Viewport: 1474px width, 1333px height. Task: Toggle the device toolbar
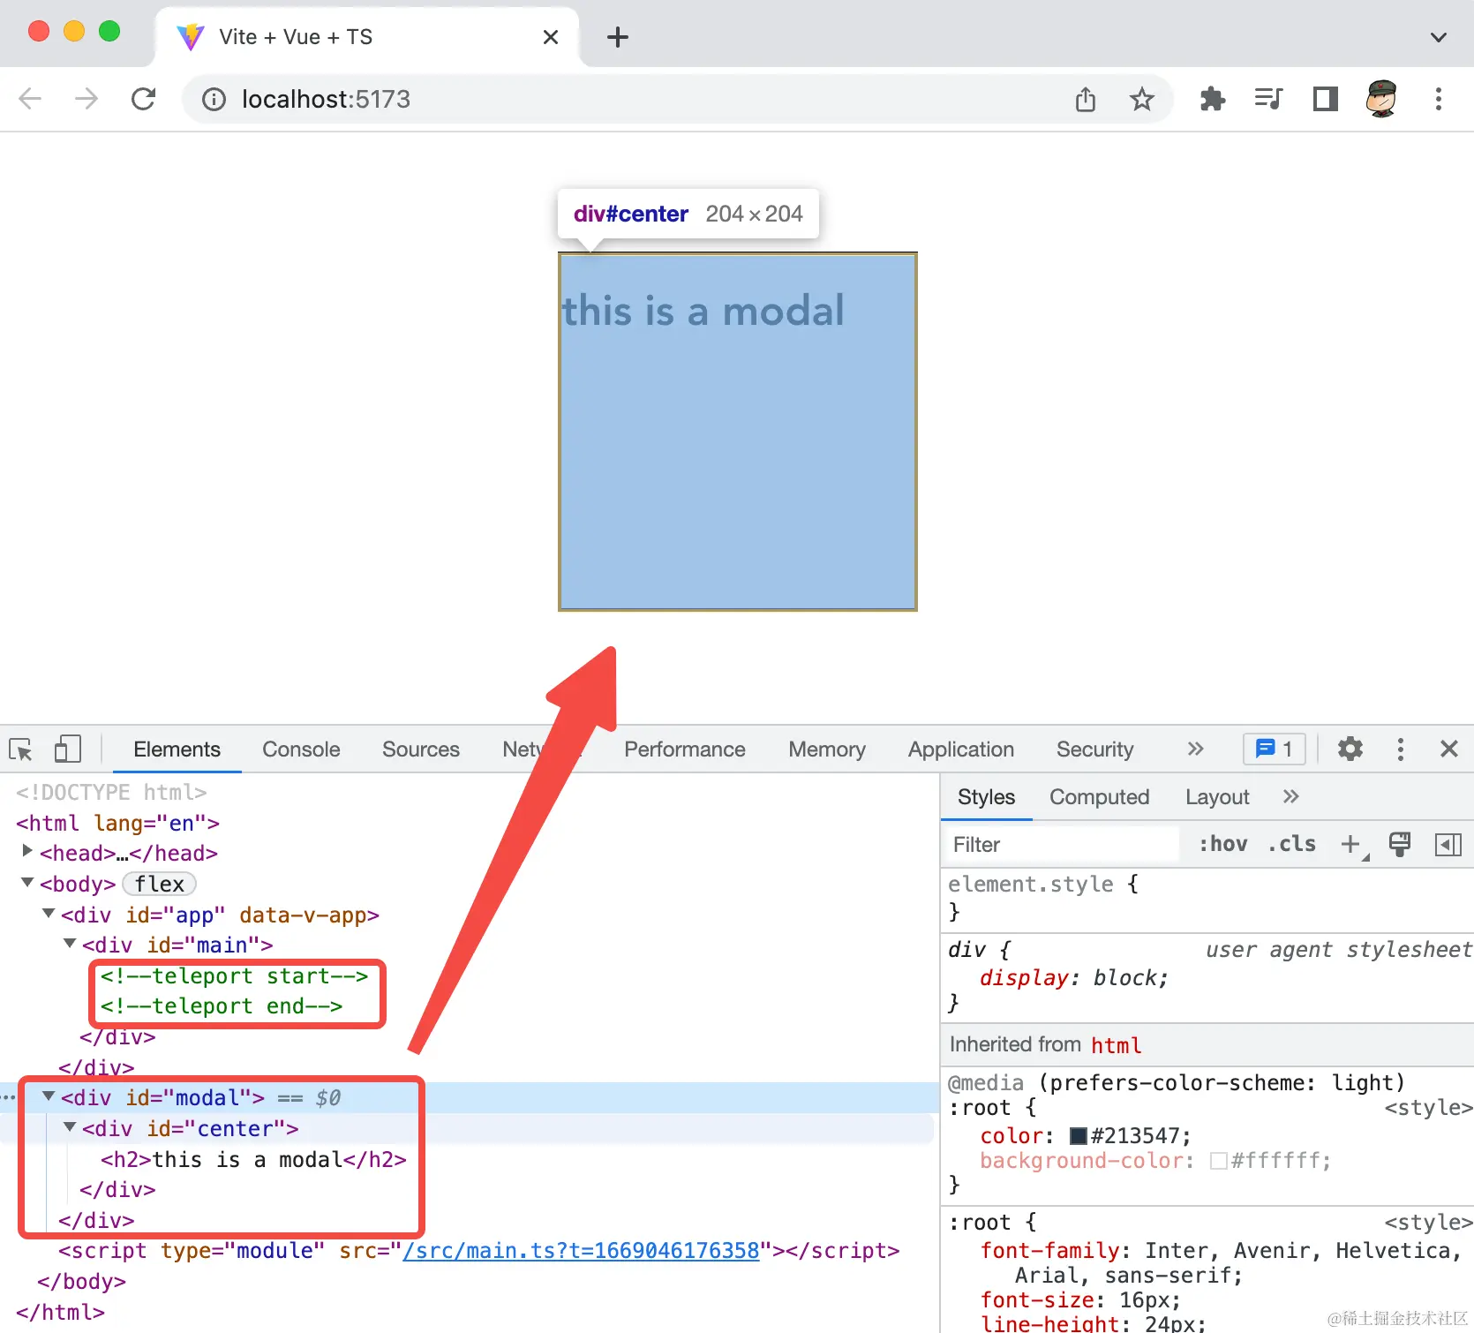coord(67,749)
